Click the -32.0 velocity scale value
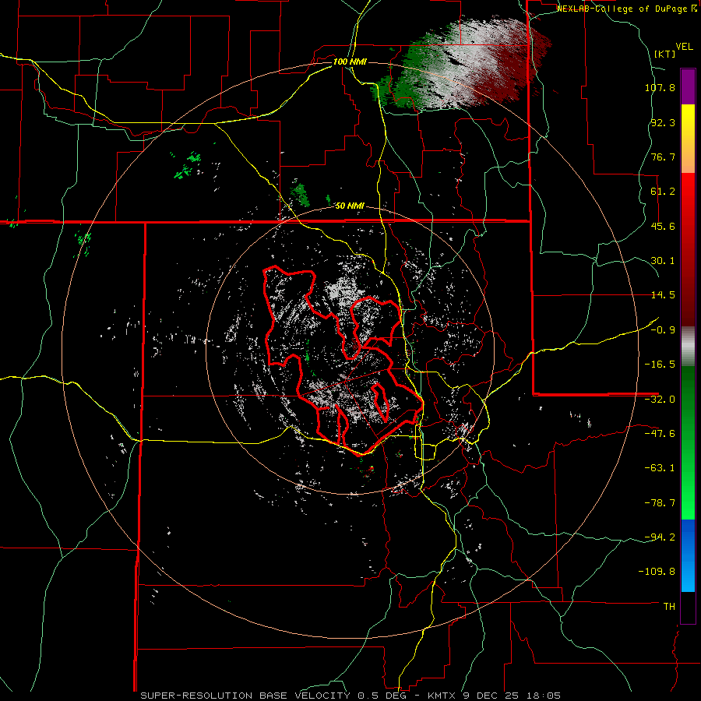 click(660, 400)
